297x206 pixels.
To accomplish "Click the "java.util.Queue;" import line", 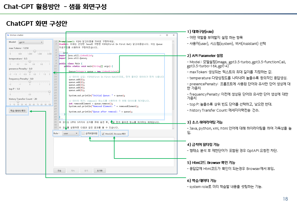I will click(x=73, y=58).
